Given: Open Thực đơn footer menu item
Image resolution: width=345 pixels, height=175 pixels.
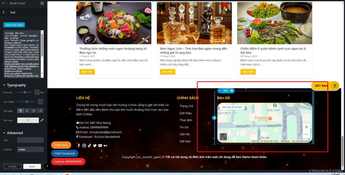Looking at the screenshot, I should (x=186, y=120).
